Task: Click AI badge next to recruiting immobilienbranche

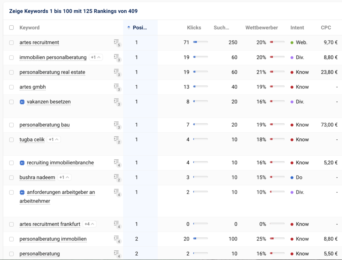Action: 22,163
